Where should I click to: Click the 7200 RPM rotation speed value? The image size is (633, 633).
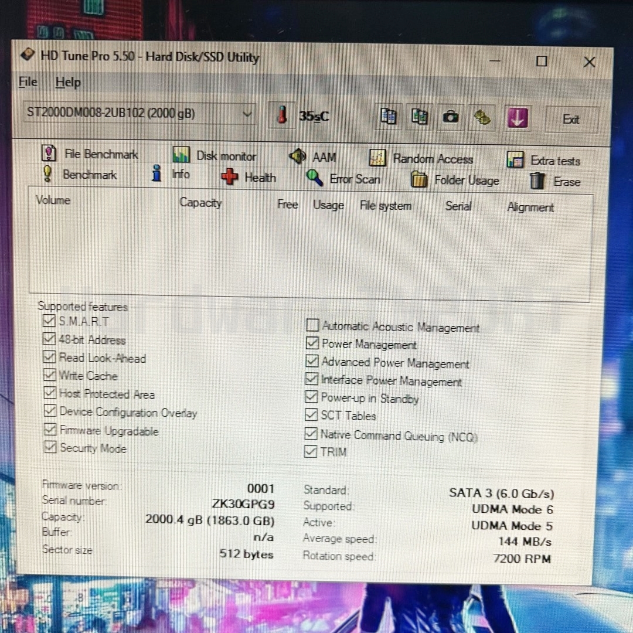(x=522, y=559)
